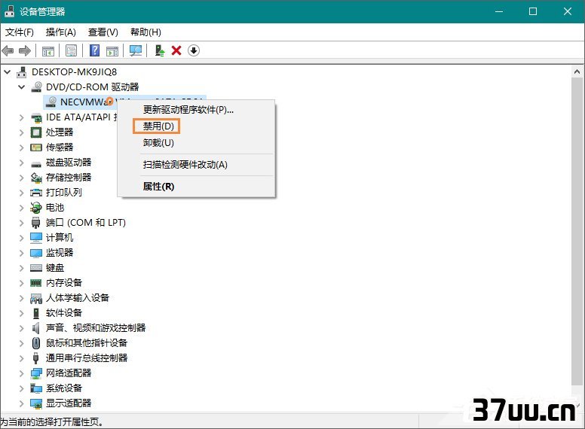Open the 文件(F) menu

coord(20,32)
